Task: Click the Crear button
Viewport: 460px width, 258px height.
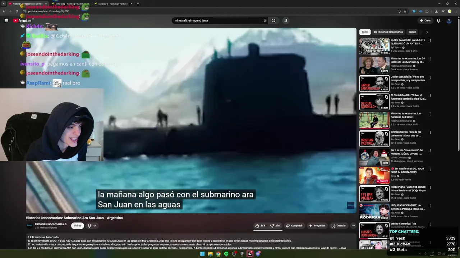Action: pyautogui.click(x=425, y=20)
